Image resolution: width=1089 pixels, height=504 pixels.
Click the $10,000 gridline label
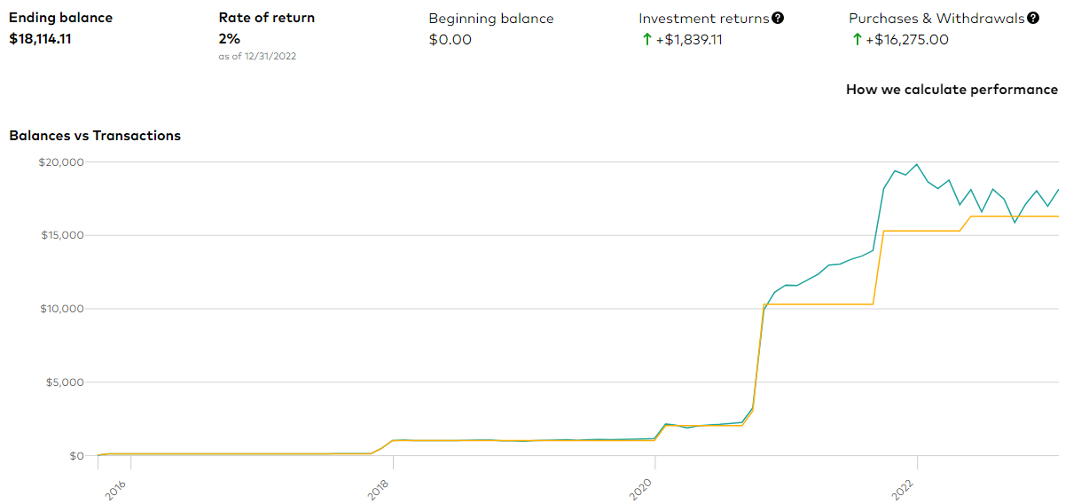pos(61,309)
